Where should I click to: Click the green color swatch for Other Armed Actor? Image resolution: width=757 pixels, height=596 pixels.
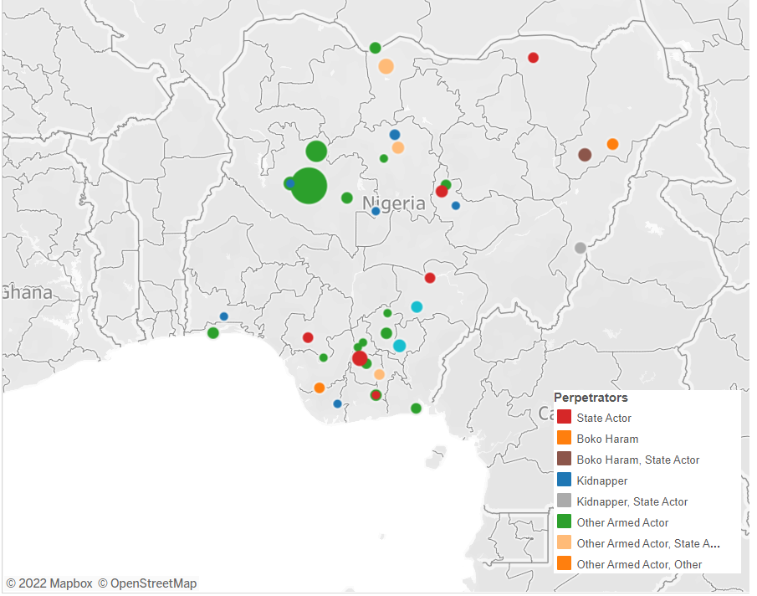tap(562, 522)
